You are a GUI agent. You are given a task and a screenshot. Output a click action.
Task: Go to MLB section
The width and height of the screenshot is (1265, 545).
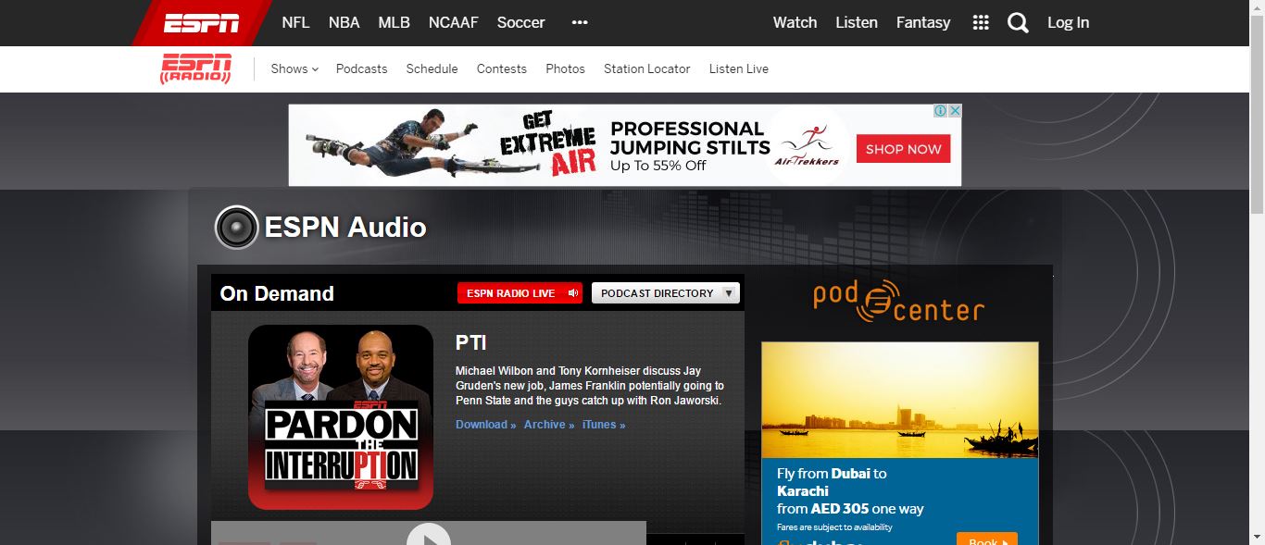click(x=395, y=22)
